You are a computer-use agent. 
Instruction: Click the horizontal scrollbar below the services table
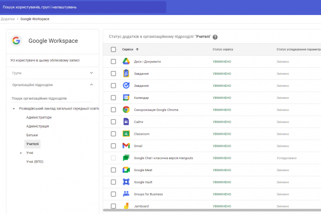coord(212,210)
